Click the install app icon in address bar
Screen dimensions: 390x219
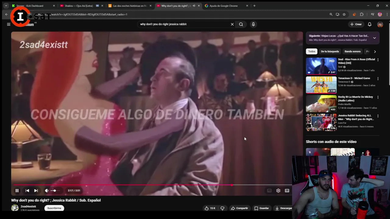pos(338,14)
